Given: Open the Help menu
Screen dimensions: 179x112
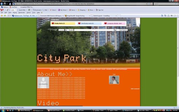Looking at the screenshot, I should [x=38, y=13].
